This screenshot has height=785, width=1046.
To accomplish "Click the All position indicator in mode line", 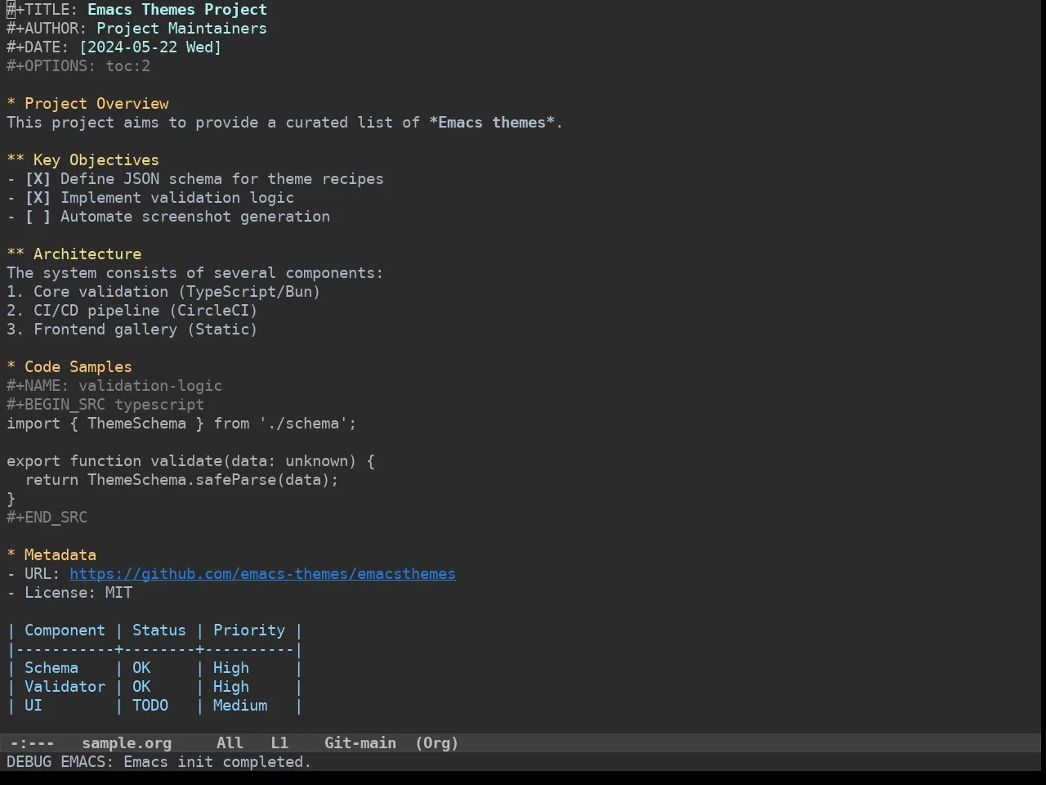I will coord(230,743).
